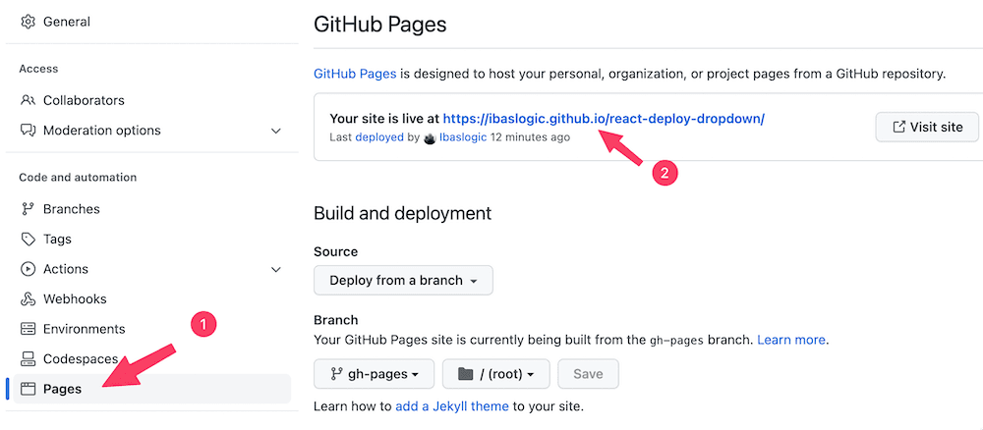Click the Pages browser-window icon
The width and height of the screenshot is (983, 430).
[28, 390]
